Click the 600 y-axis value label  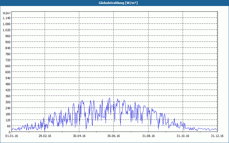8,72
